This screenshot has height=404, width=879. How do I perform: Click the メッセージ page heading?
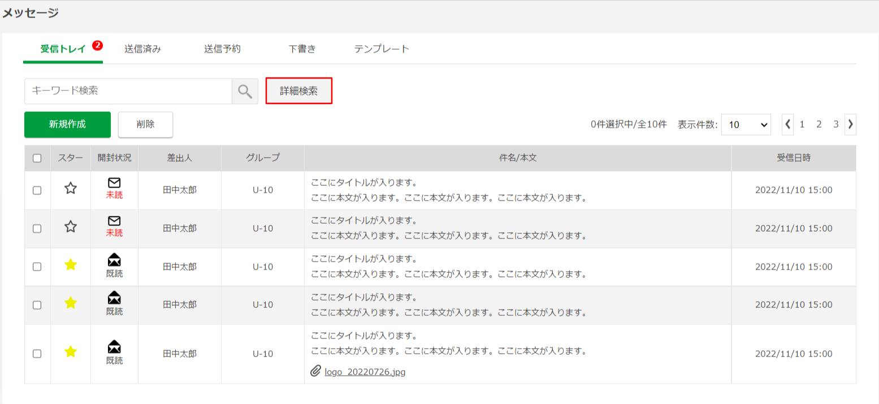click(31, 13)
